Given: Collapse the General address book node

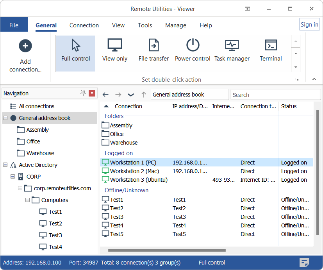Looking at the screenshot, I should [x=5, y=118].
